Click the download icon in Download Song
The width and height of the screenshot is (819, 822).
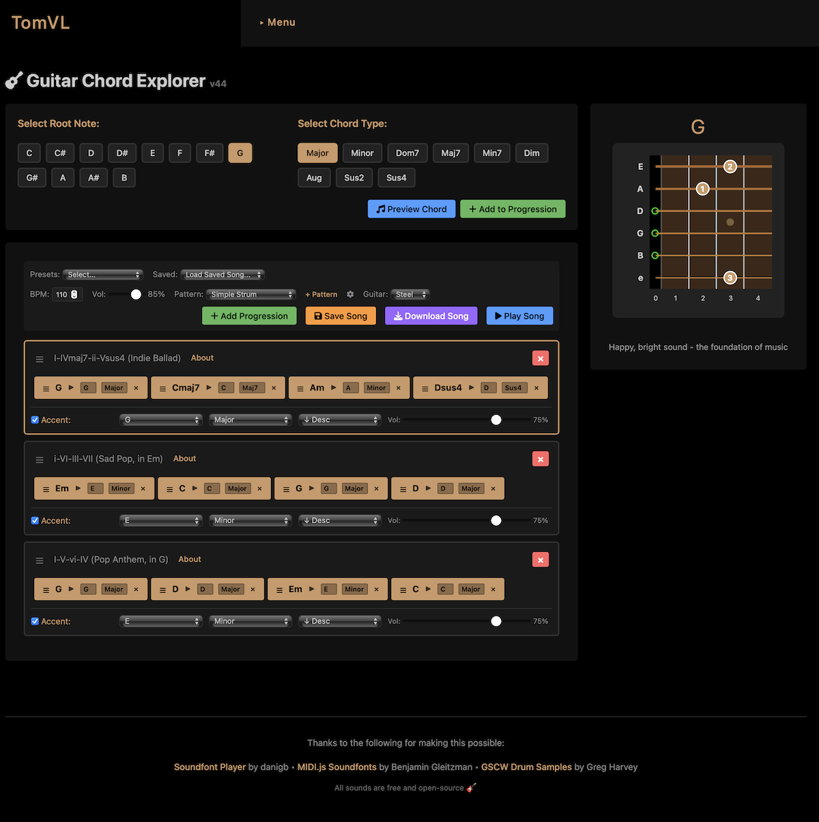pyautogui.click(x=399, y=315)
